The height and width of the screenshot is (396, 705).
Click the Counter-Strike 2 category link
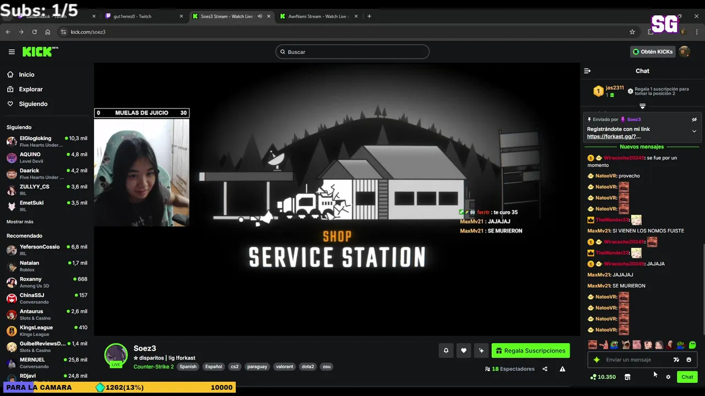154,367
